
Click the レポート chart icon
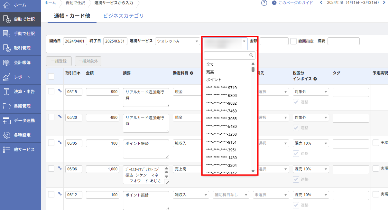pyautogui.click(x=7, y=77)
